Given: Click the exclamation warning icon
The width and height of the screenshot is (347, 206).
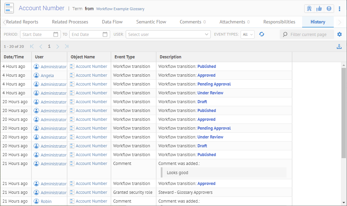Looking at the screenshot, I should point(329,8).
